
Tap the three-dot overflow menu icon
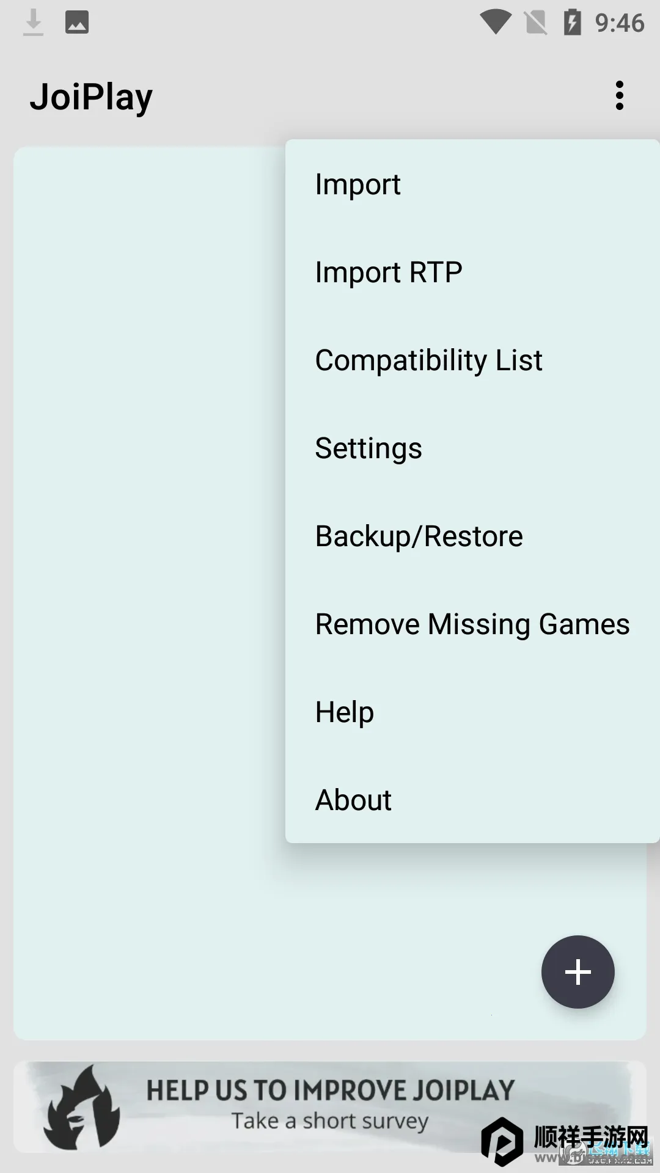coord(620,96)
